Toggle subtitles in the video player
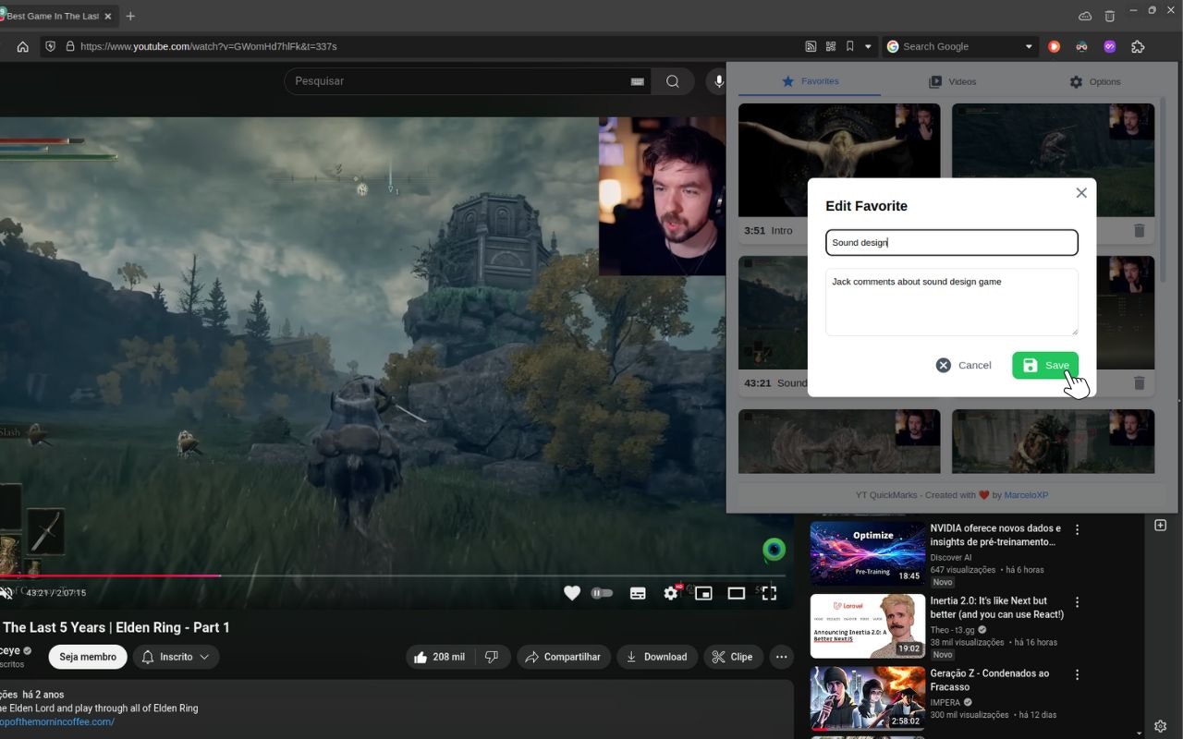This screenshot has height=739, width=1183. point(638,593)
